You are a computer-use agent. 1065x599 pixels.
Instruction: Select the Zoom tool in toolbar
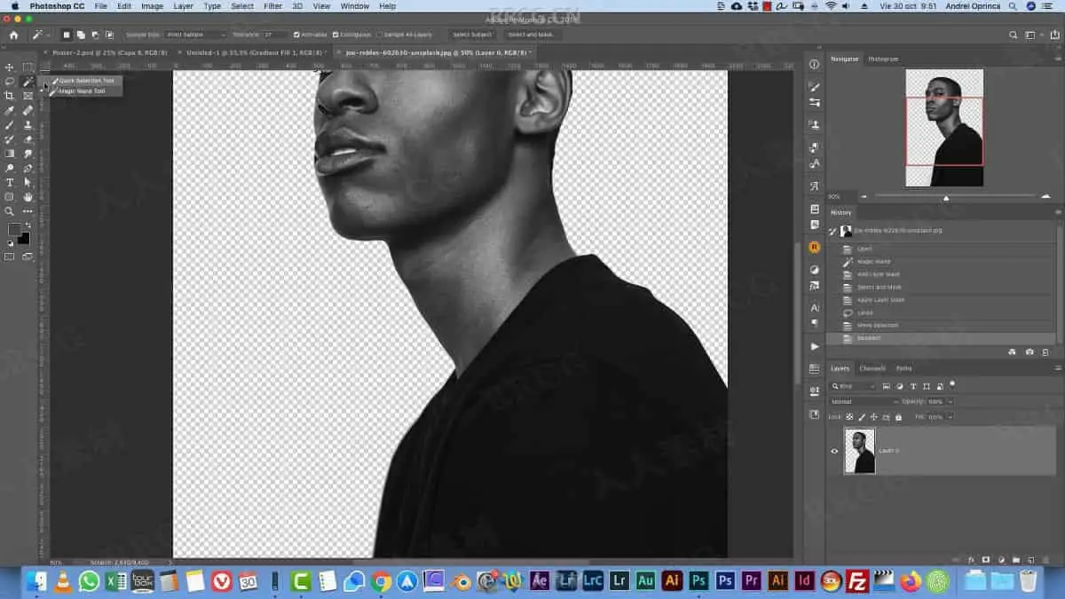(10, 211)
